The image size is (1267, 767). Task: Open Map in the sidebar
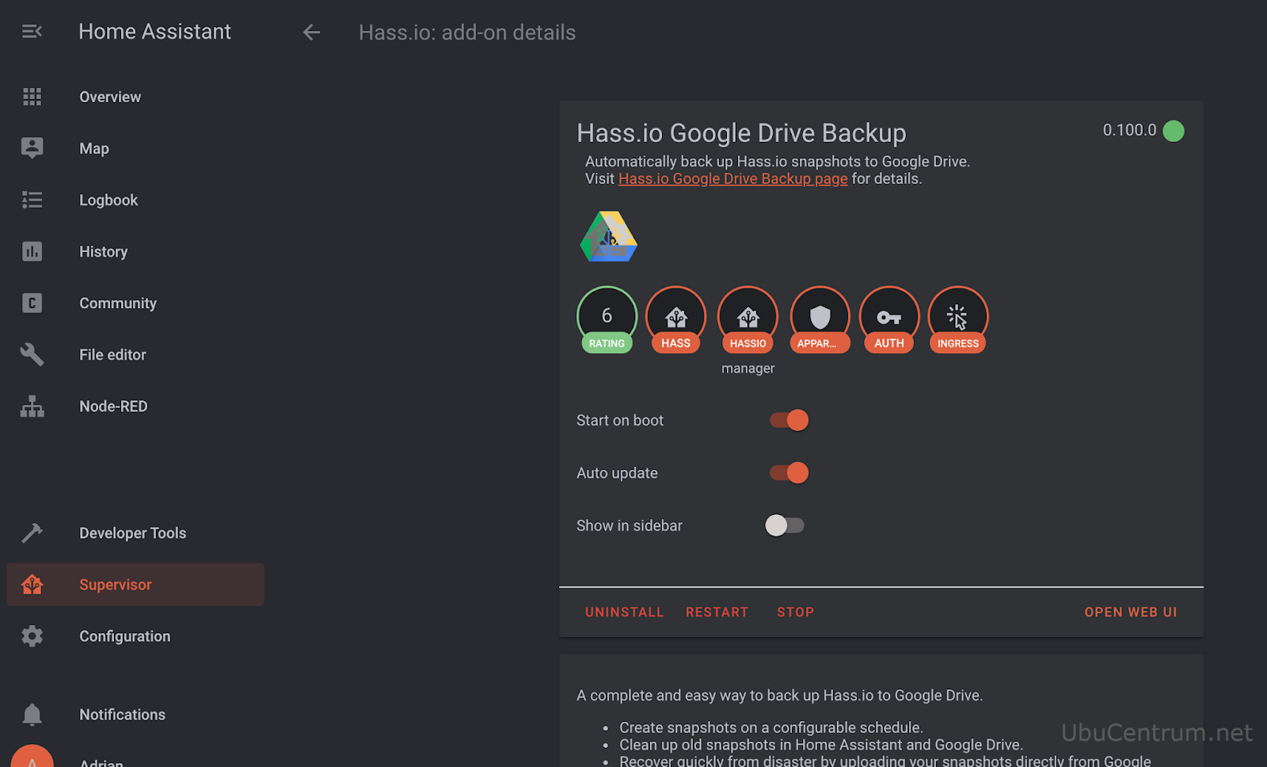point(135,148)
